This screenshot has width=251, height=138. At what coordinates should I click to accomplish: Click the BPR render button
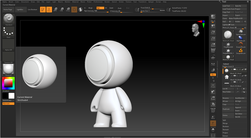213,17
